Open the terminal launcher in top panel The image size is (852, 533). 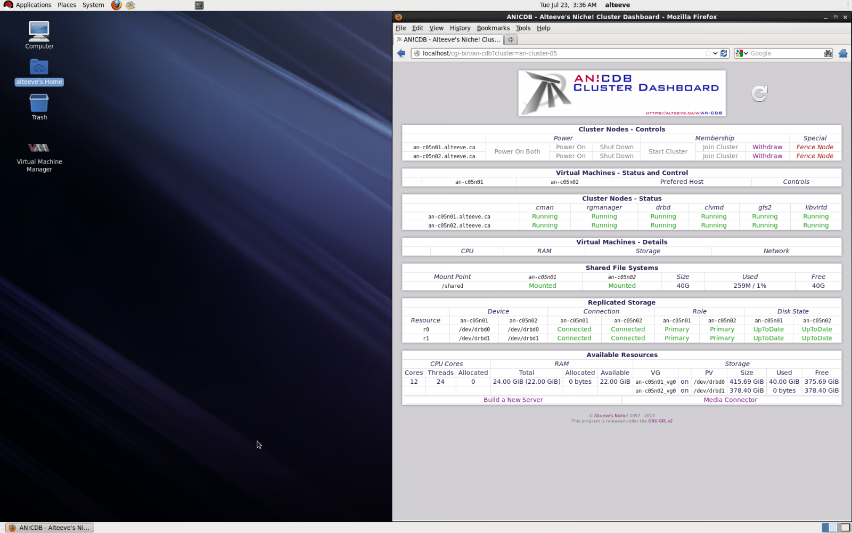[x=199, y=5]
